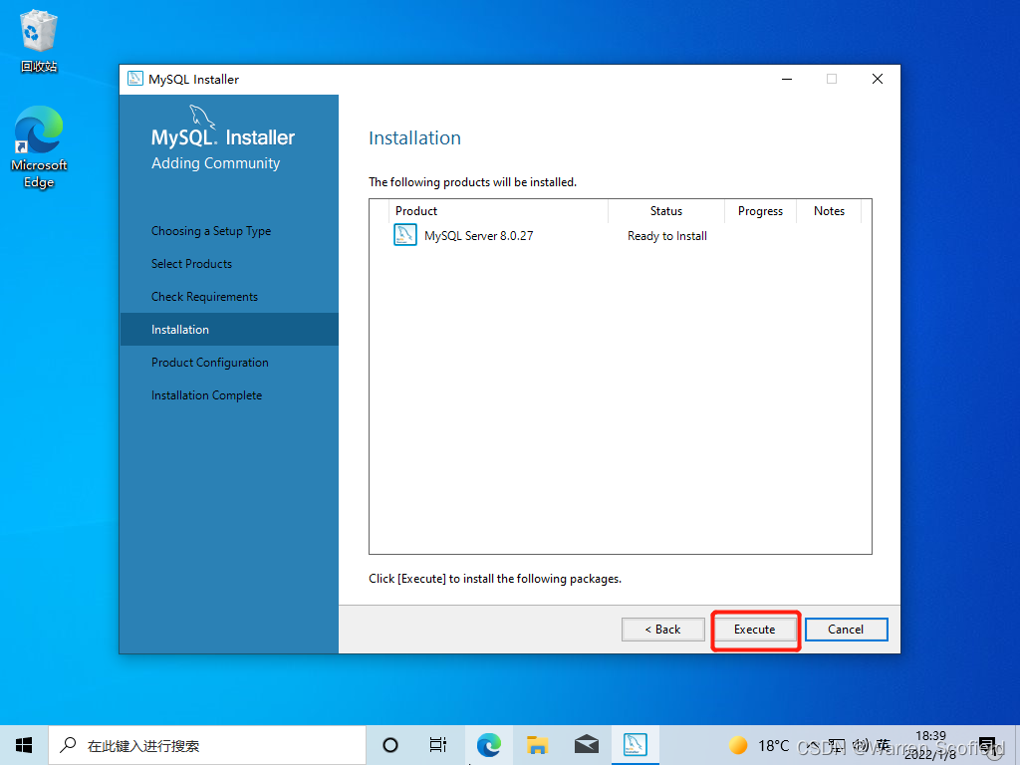This screenshot has width=1020, height=765.
Task: Click the Execute button
Action: point(755,630)
